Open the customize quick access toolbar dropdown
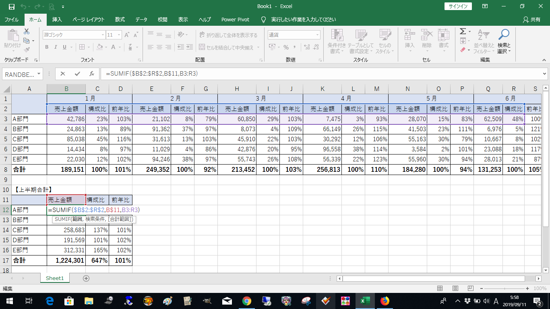This screenshot has height=309, width=550. (63, 7)
